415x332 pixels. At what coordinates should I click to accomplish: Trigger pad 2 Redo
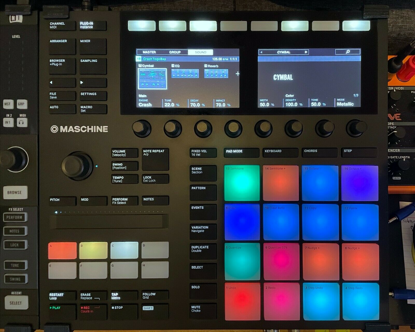pyautogui.click(x=282, y=302)
